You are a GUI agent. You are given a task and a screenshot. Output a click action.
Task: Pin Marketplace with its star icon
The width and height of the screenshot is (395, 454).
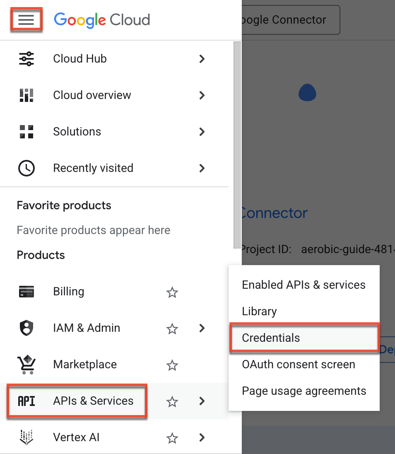(172, 365)
